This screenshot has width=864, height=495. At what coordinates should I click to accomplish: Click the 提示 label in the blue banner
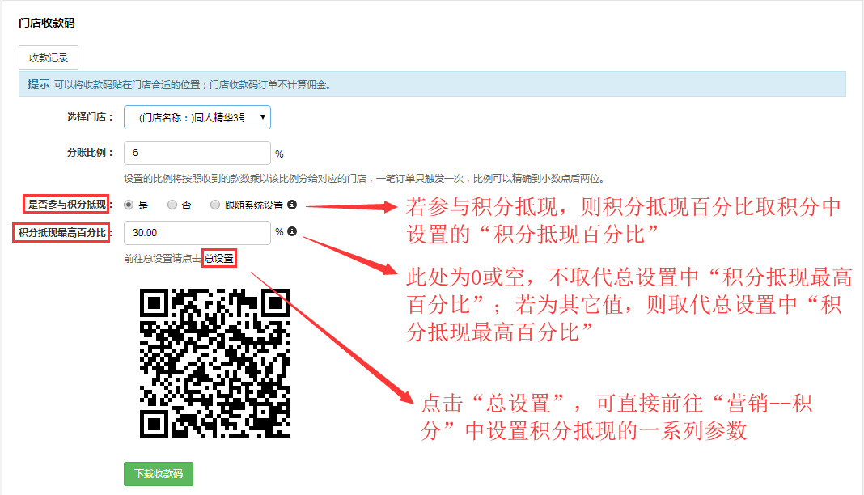point(38,84)
